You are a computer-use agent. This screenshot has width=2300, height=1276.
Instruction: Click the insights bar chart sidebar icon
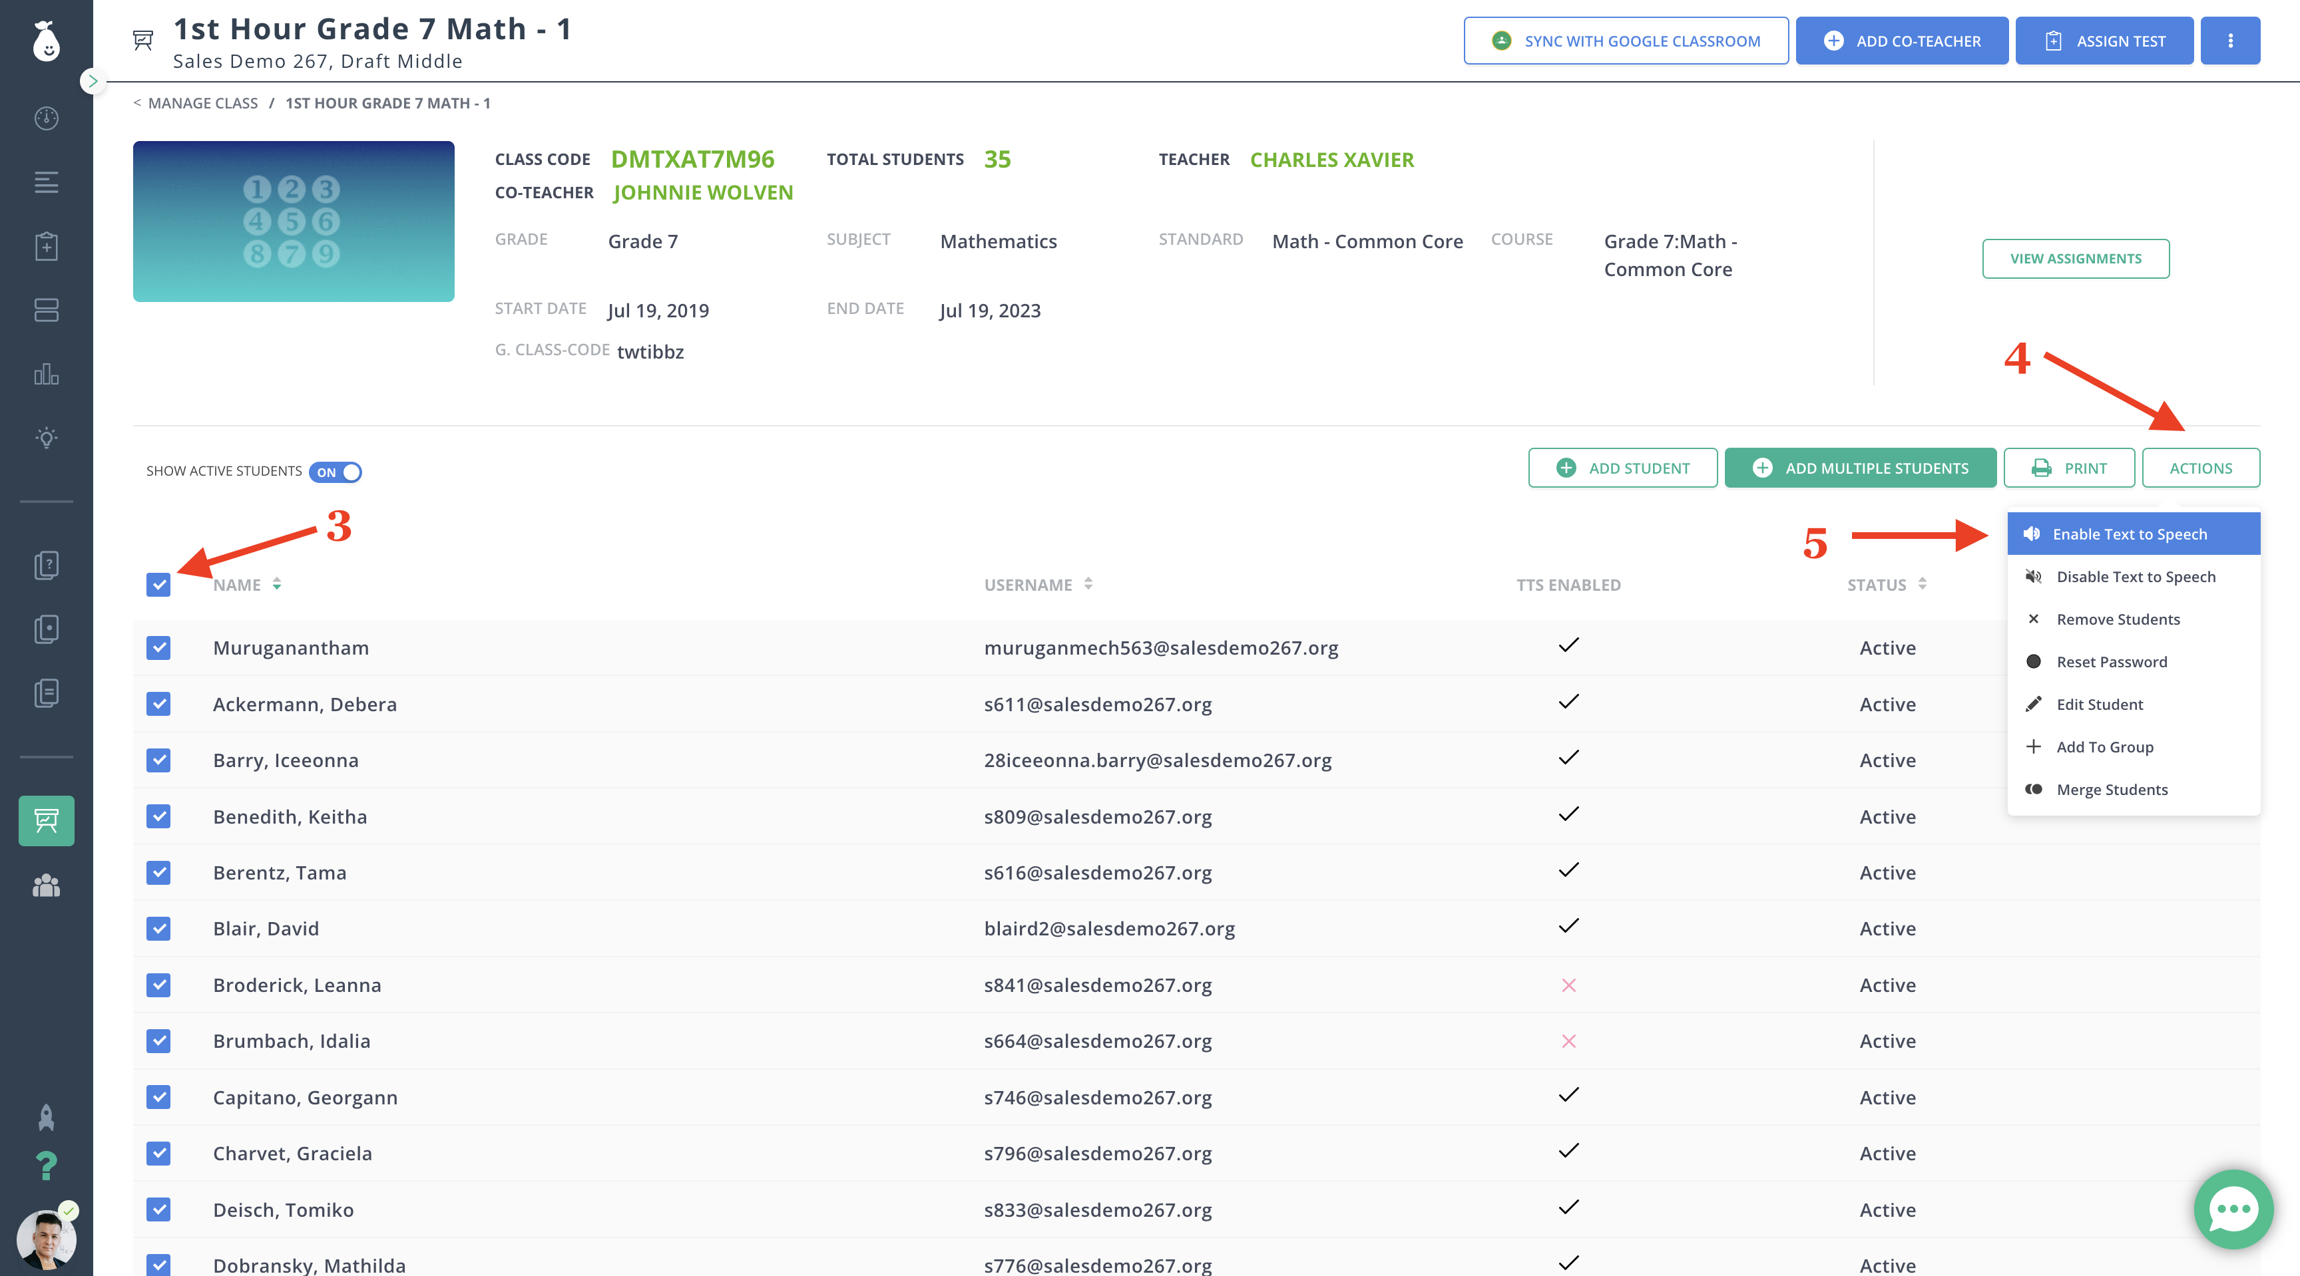click(x=47, y=374)
